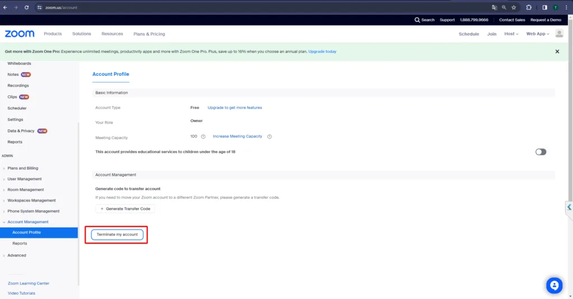Viewport: 573px width, 299px height.
Task: Reload the page using browser refresh
Action: (26, 7)
